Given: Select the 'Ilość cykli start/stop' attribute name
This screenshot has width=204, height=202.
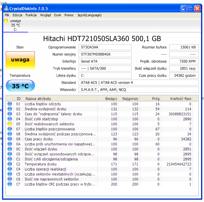Looking at the screenshot, I should pyautogui.click(x=41, y=119).
